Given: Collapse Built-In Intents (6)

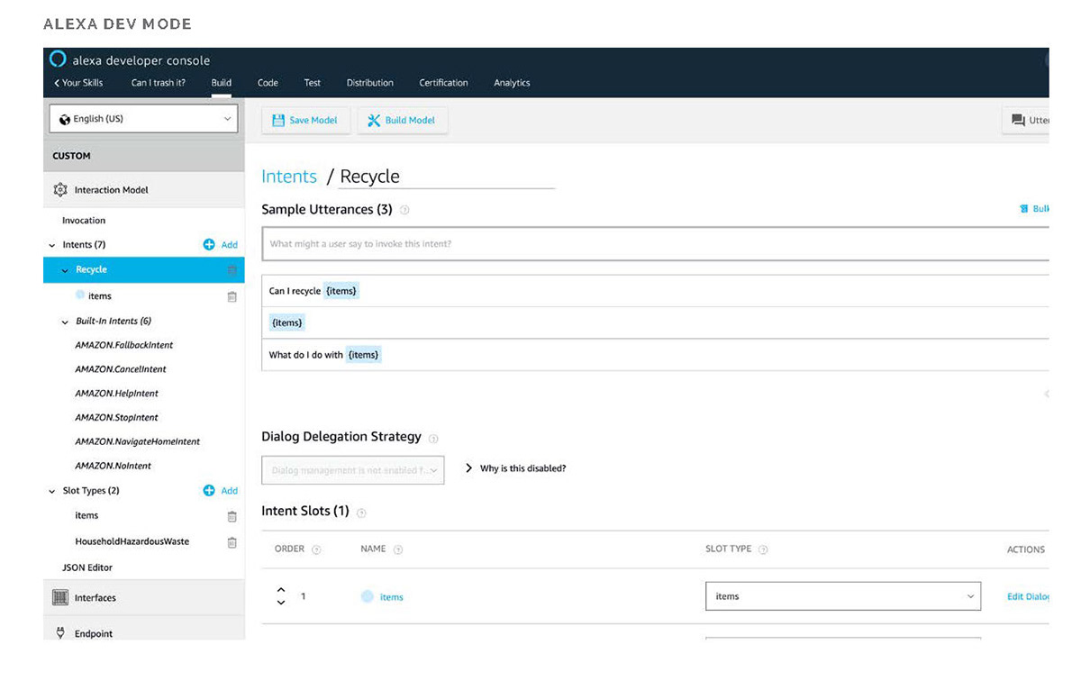Looking at the screenshot, I should pos(65,322).
